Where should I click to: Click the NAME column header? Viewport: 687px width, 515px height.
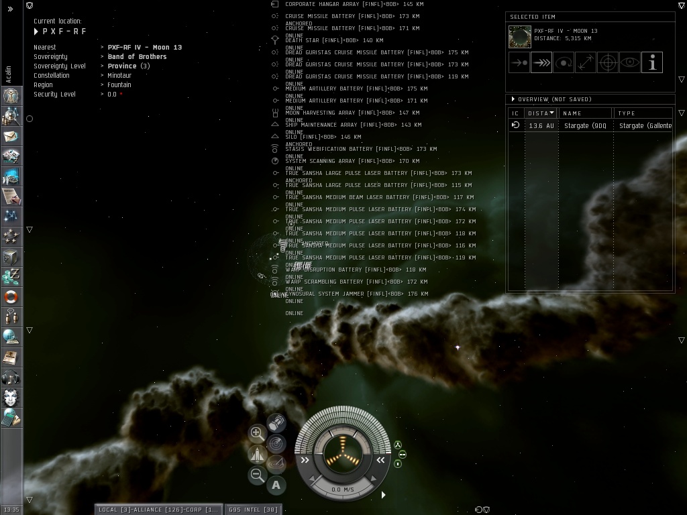(586, 113)
